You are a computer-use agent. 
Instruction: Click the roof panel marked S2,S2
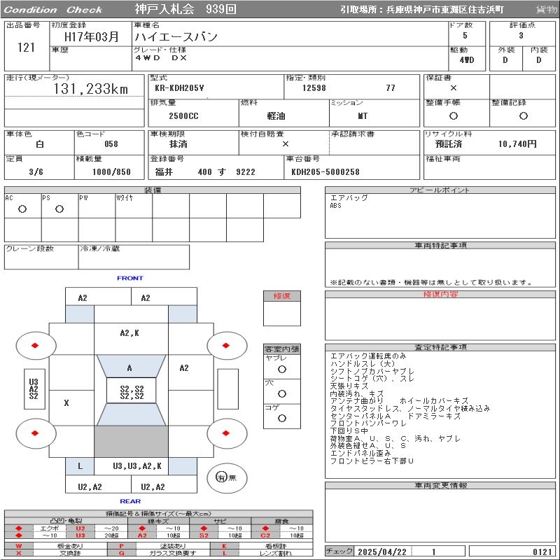131,391
